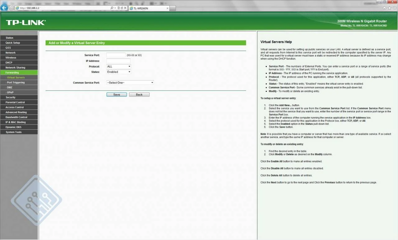Click the browser forward arrow
The image size is (398, 240).
pos(12,8)
